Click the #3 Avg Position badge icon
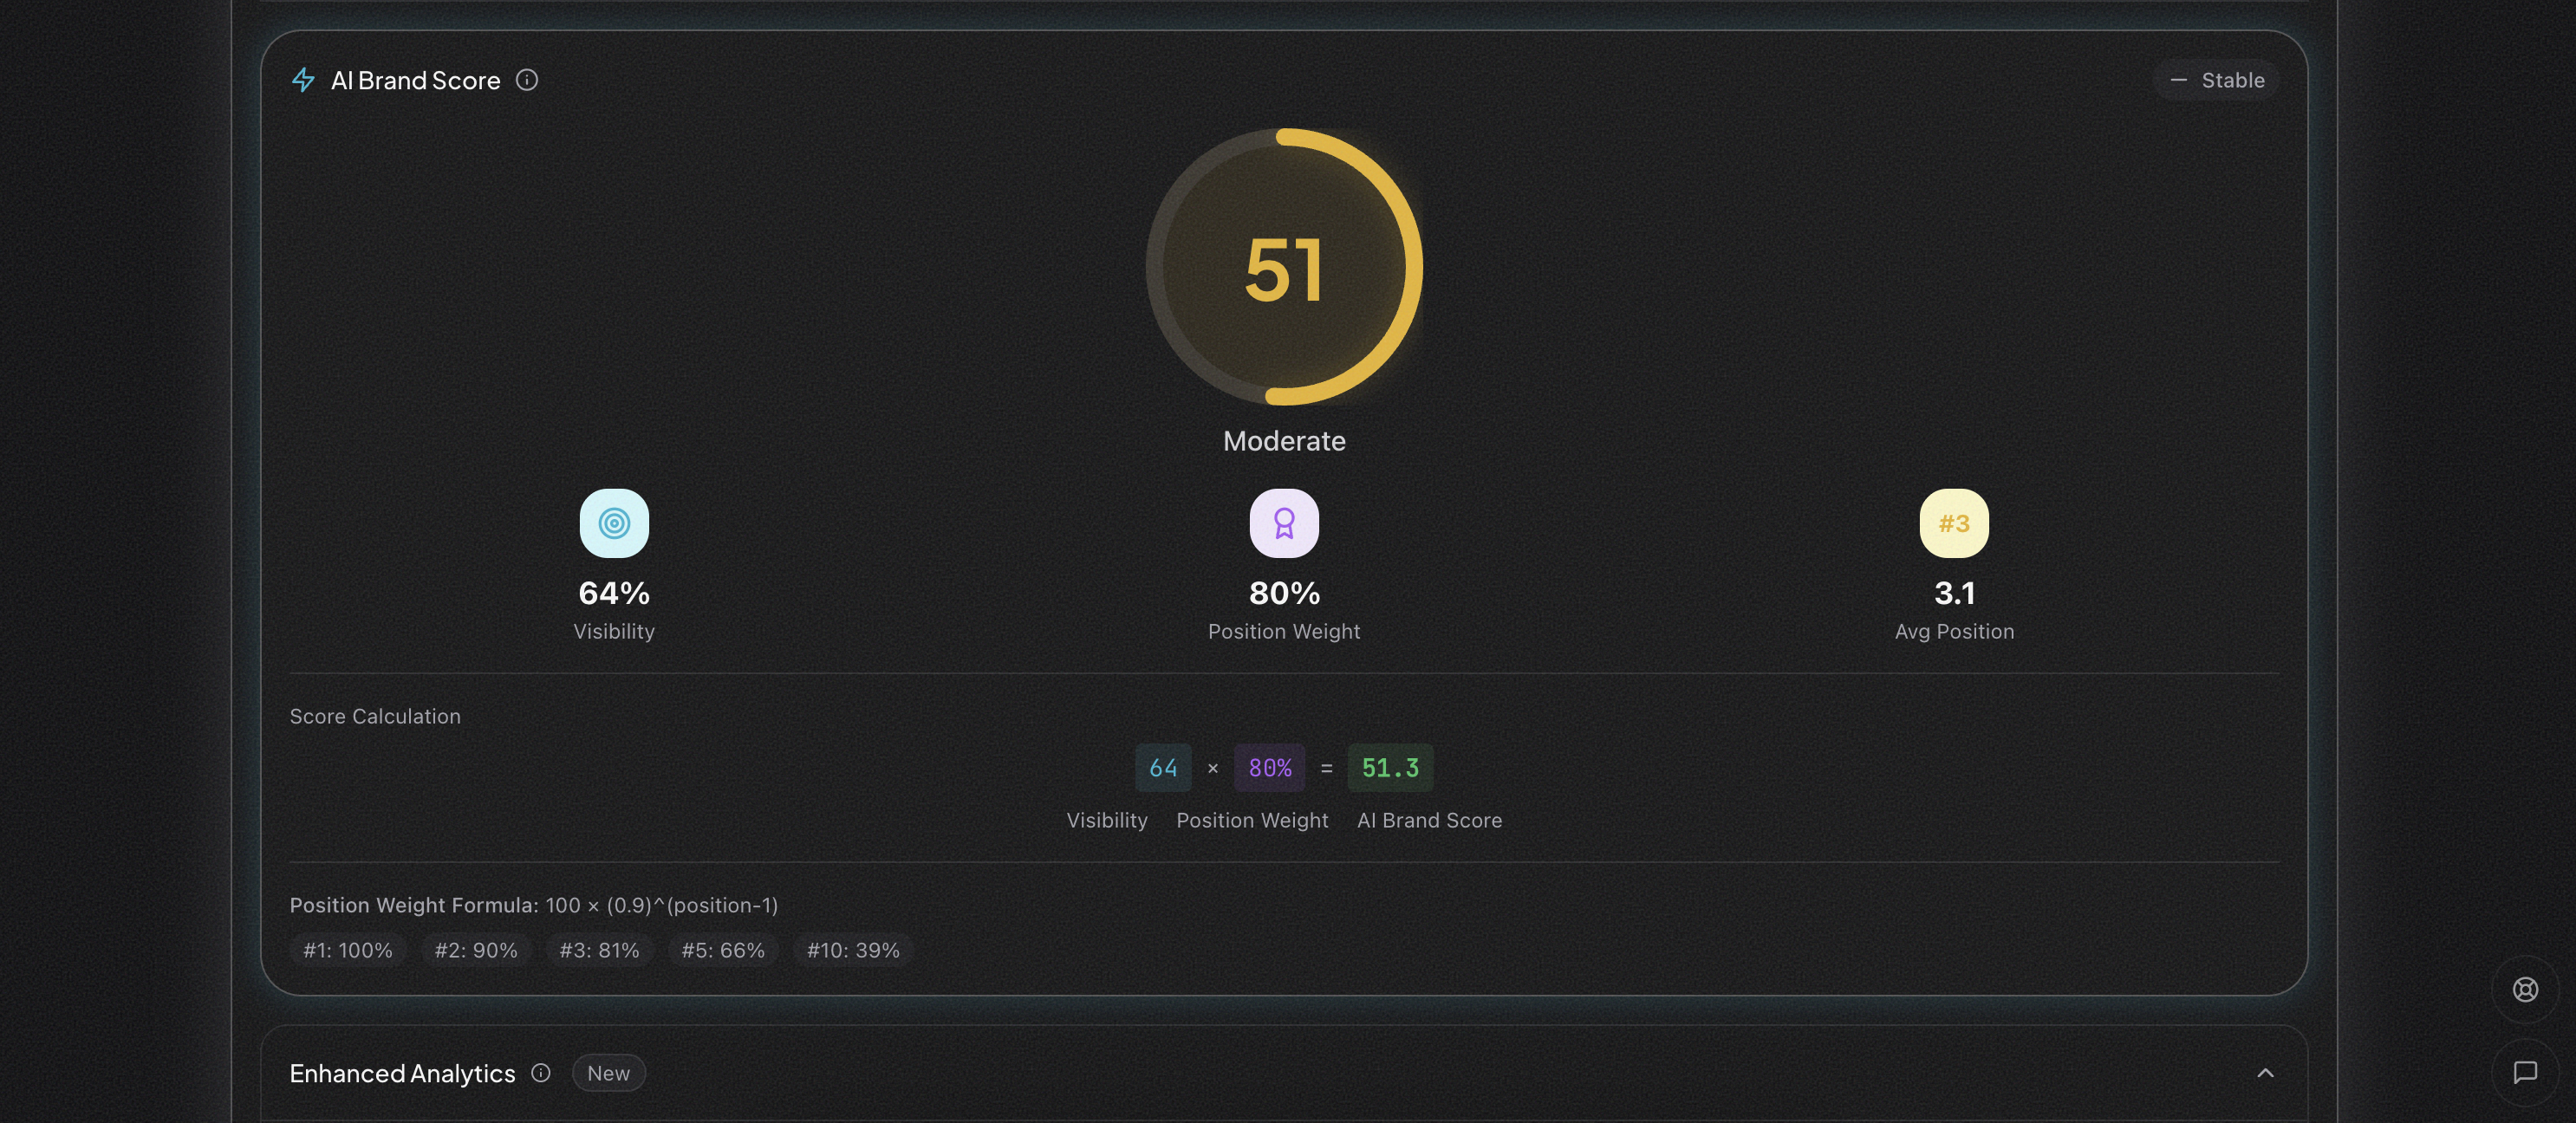This screenshot has width=2576, height=1123. (1952, 522)
